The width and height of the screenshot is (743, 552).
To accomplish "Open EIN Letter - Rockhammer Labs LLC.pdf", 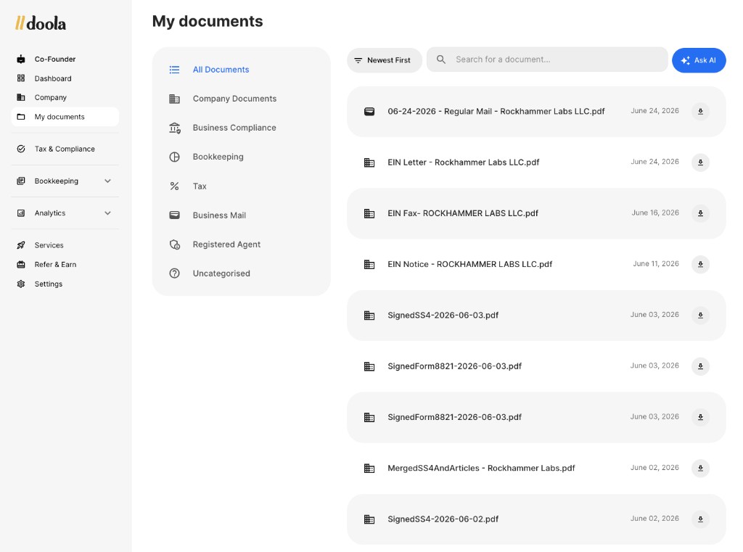I will [464, 162].
